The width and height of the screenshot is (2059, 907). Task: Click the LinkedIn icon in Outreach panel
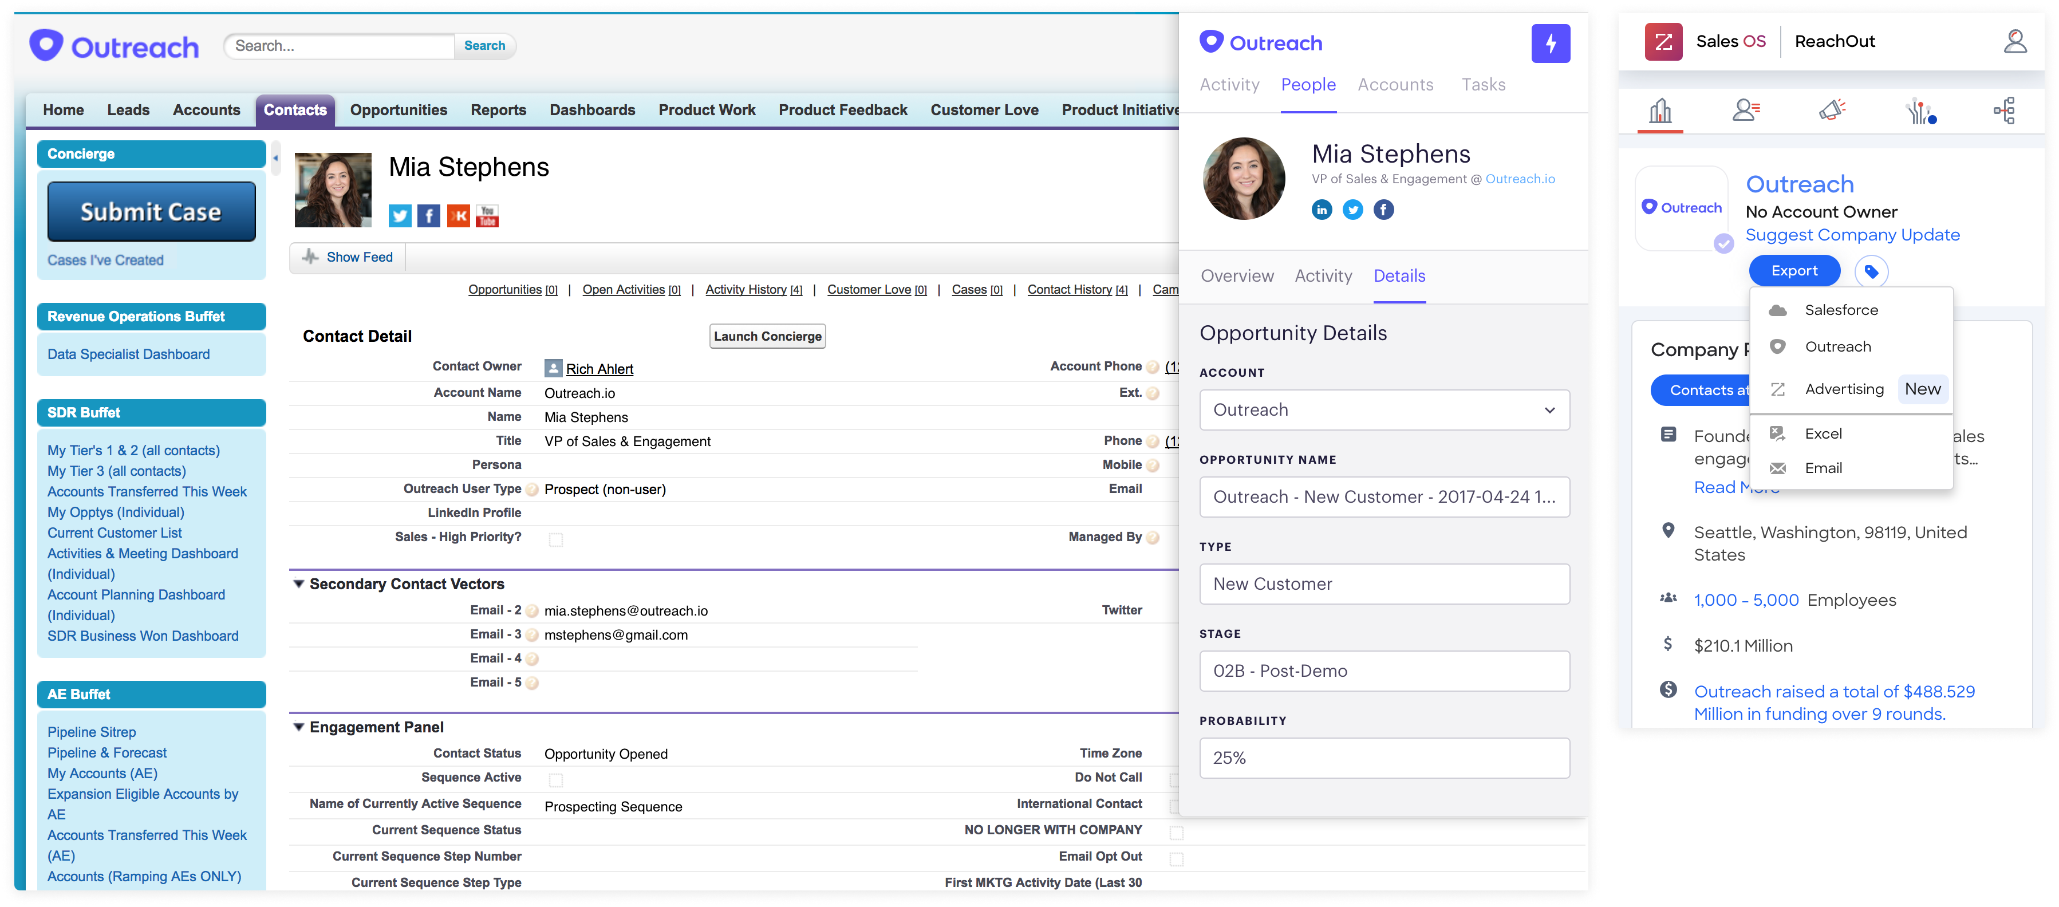coord(1322,210)
